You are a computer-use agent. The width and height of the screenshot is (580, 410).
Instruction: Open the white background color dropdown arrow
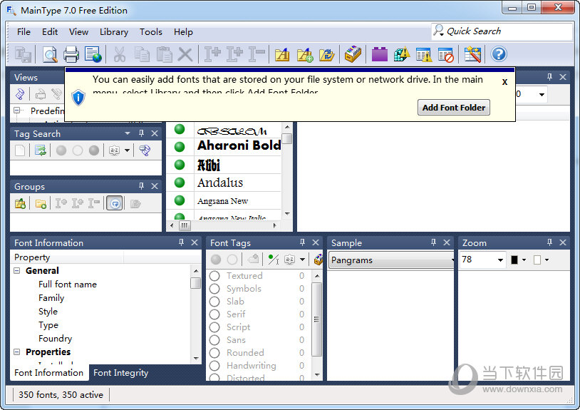(547, 260)
